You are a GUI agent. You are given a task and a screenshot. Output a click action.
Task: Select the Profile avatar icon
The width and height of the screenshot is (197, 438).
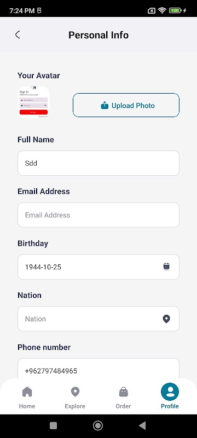tap(170, 391)
